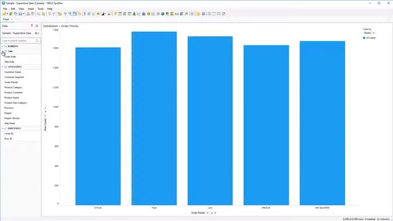Insert a Line Chart visualization
This screenshot has height=221, width=393.
click(139, 14)
